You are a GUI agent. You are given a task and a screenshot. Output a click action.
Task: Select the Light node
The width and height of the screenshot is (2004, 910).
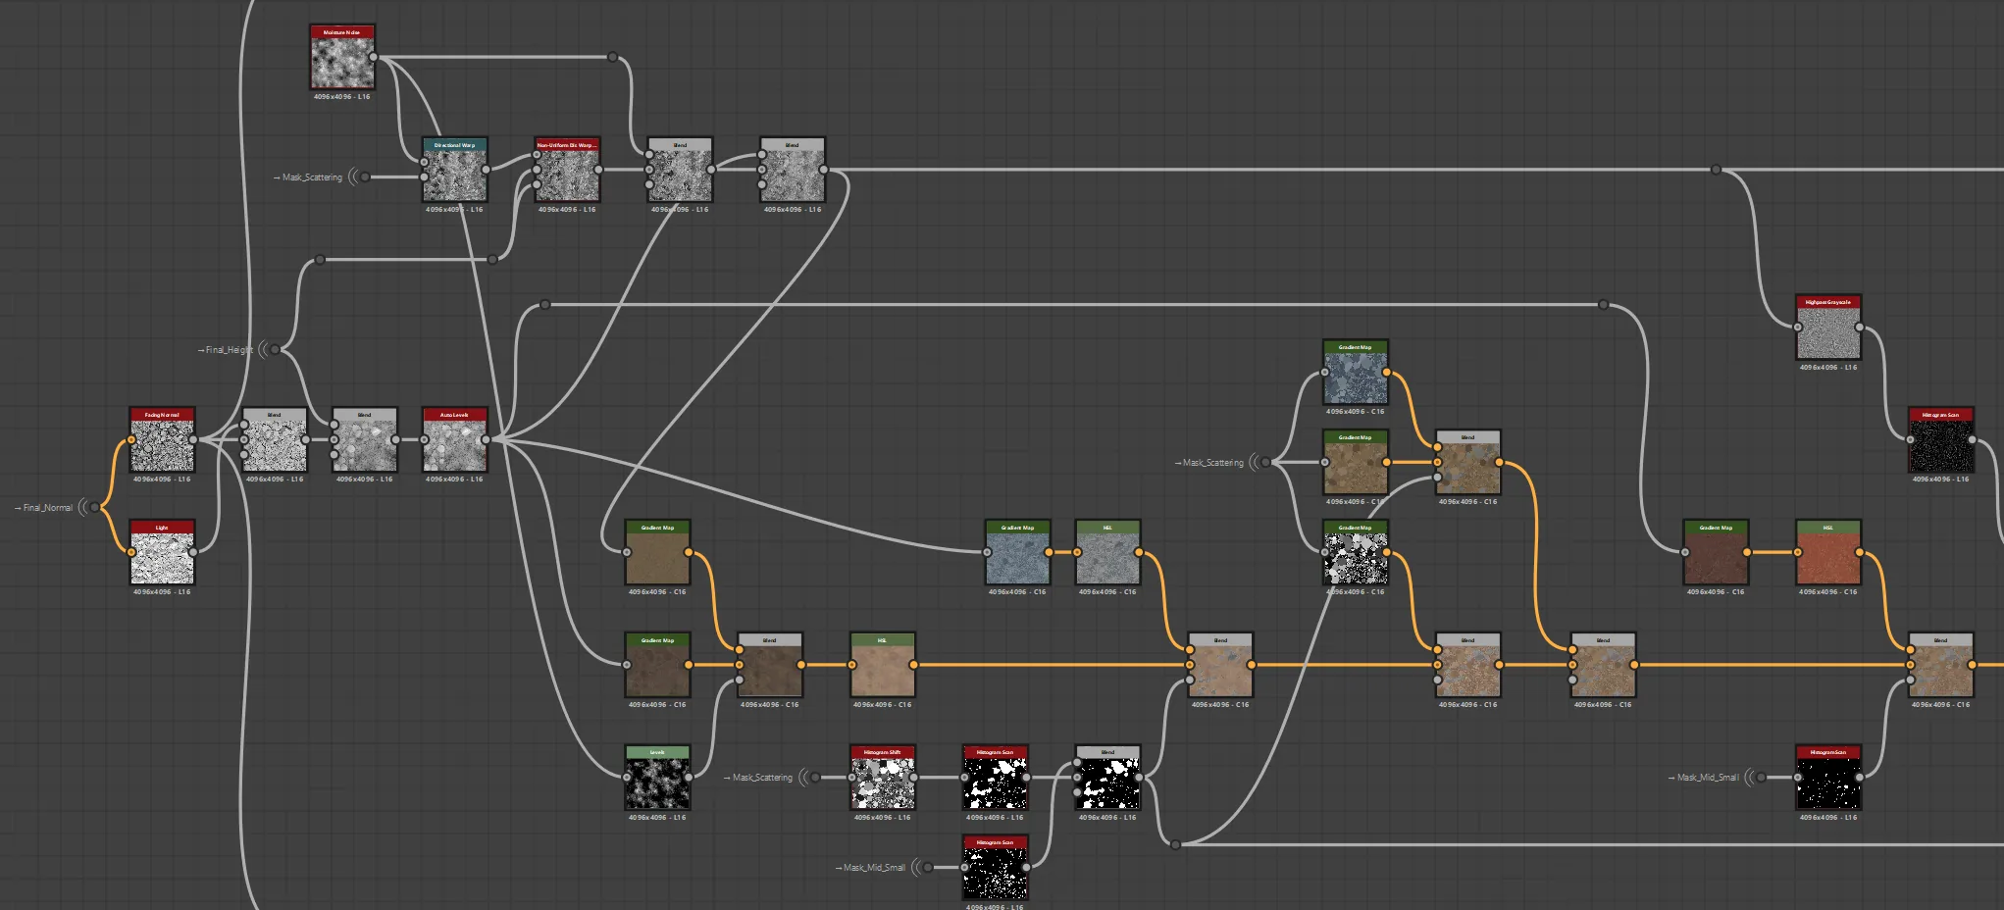point(162,553)
